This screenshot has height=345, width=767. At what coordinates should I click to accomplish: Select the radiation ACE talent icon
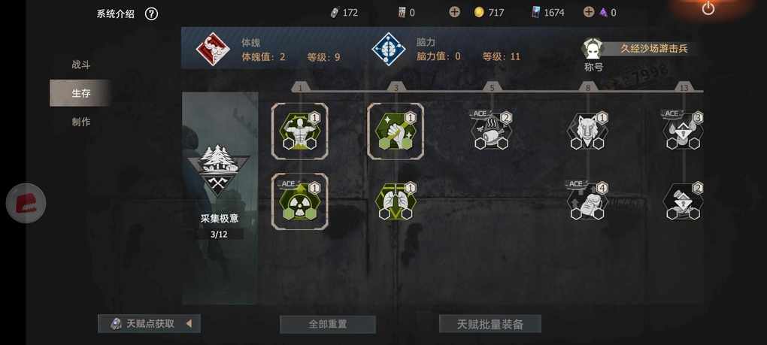tap(299, 201)
